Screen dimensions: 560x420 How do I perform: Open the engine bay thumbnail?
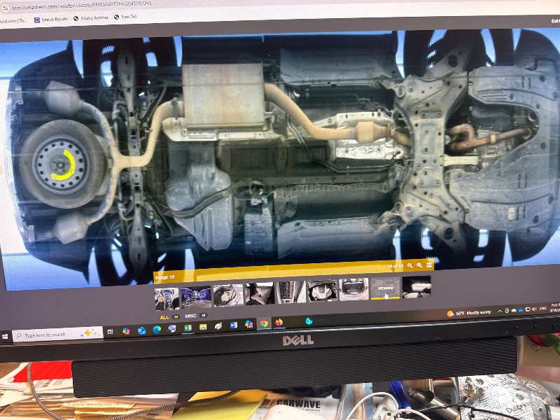point(322,290)
